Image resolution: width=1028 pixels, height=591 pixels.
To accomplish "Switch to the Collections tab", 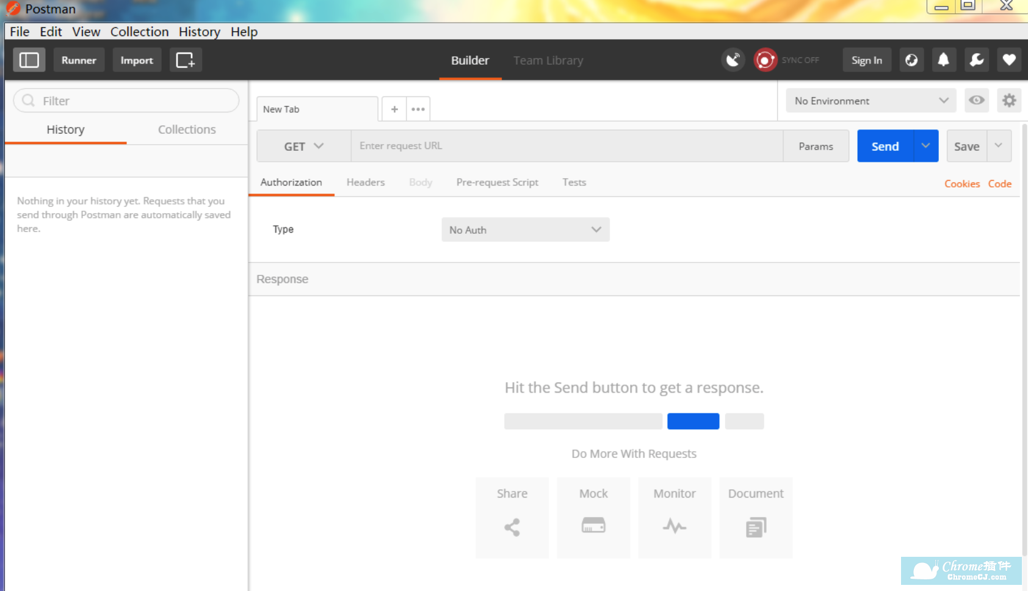I will (x=186, y=129).
